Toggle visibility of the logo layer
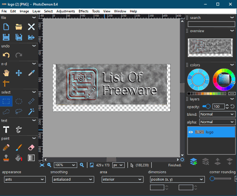237x196 pixels. tap(191, 132)
